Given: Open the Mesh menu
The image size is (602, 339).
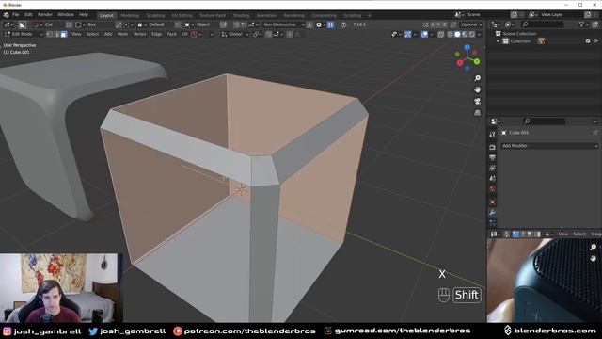Looking at the screenshot, I should (122, 34).
